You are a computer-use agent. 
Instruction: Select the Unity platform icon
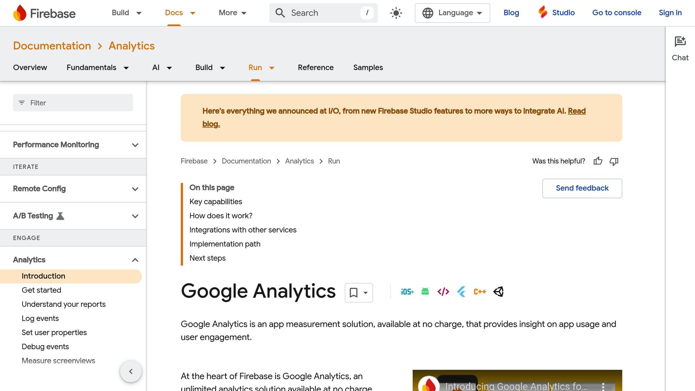(x=498, y=292)
